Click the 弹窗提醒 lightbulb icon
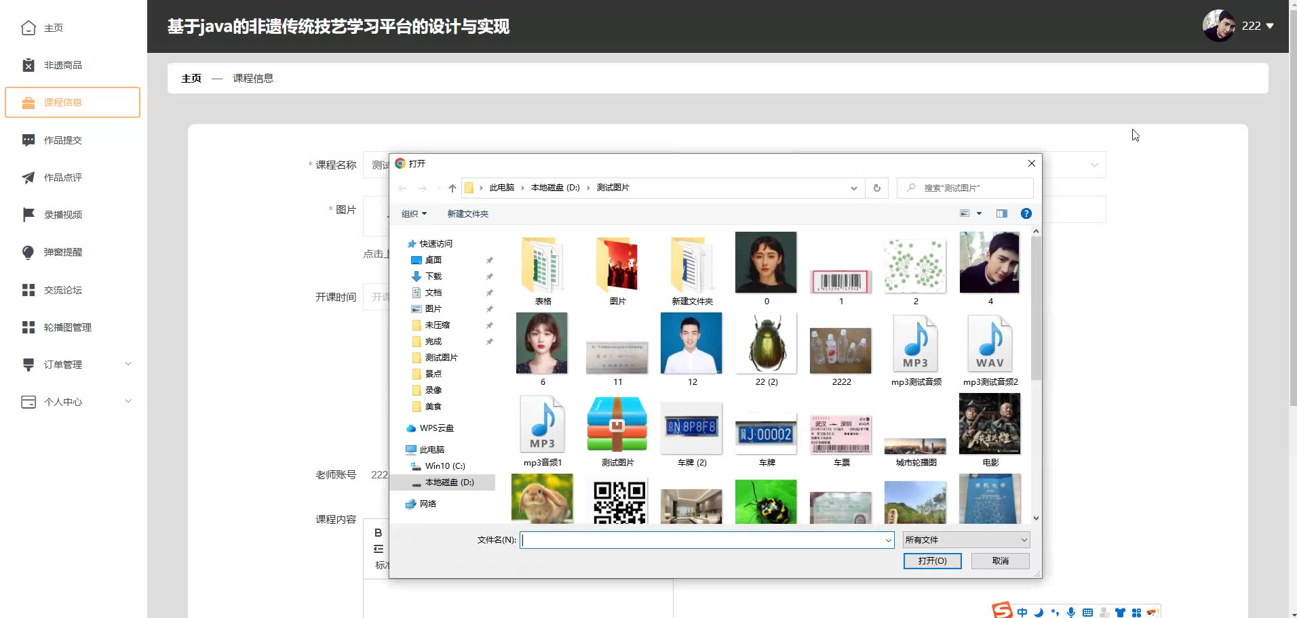The height and width of the screenshot is (618, 1297). pos(28,252)
